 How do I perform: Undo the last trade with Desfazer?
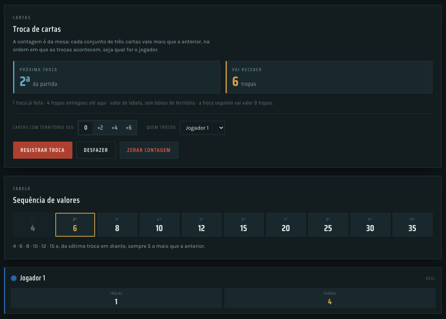[96, 150]
